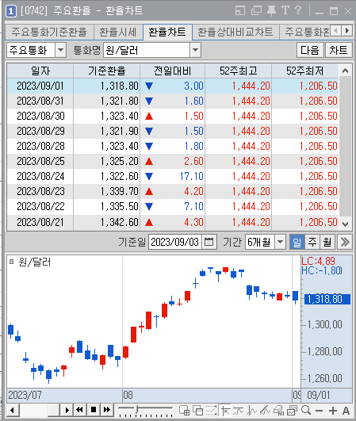The image size is (356, 421).
Task: Click the diagonal lines drawing tool icon
Action: coord(266,411)
